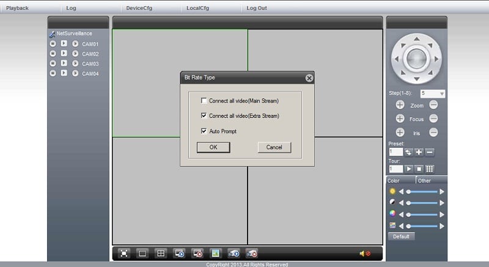This screenshot has height=267, width=489.
Task: Switch to the Other tab
Action: click(424, 180)
